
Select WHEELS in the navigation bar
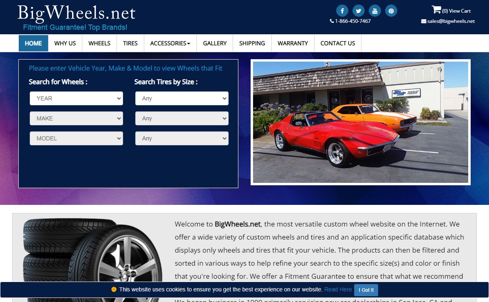(x=99, y=43)
